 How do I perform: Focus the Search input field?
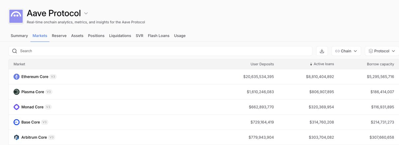pos(160,51)
